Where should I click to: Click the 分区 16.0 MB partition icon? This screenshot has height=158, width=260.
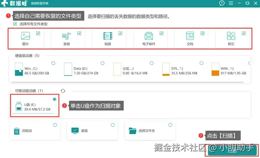point(117,69)
